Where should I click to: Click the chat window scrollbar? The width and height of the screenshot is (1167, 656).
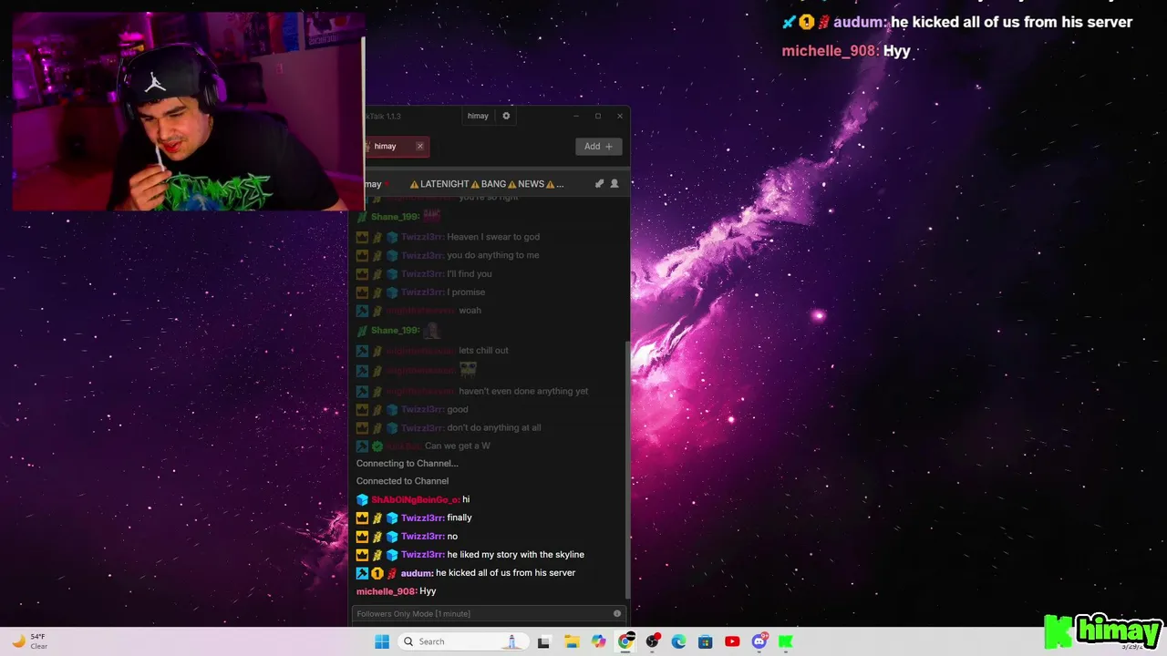626,469
